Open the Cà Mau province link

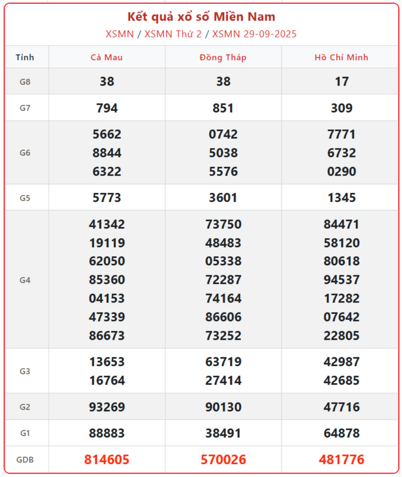pyautogui.click(x=107, y=57)
